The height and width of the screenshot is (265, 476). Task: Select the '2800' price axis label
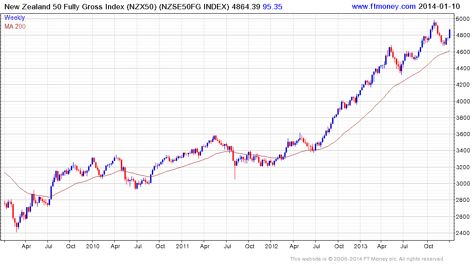463,200
